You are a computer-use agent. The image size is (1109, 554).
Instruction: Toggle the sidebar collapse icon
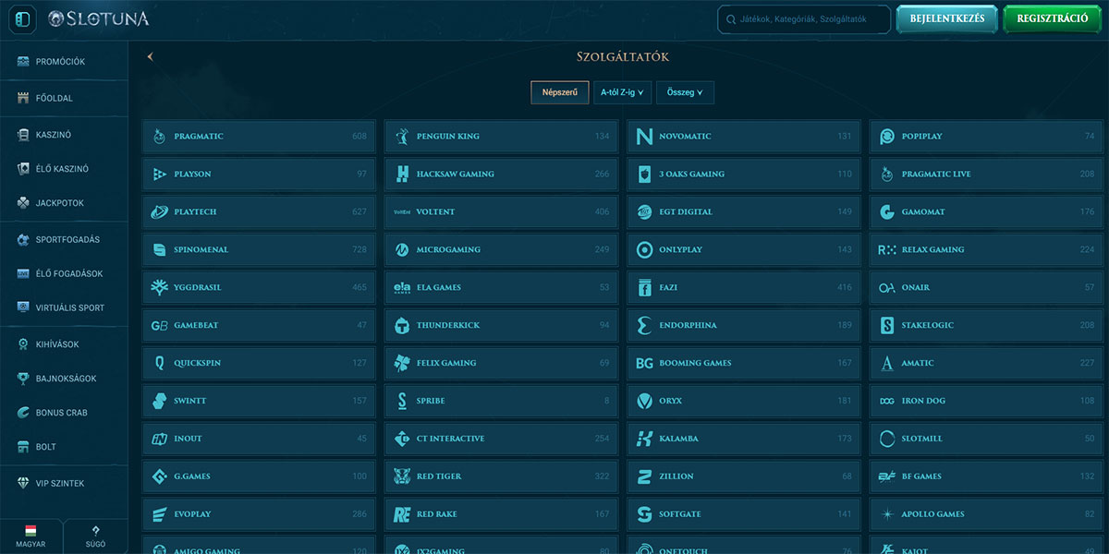point(23,18)
